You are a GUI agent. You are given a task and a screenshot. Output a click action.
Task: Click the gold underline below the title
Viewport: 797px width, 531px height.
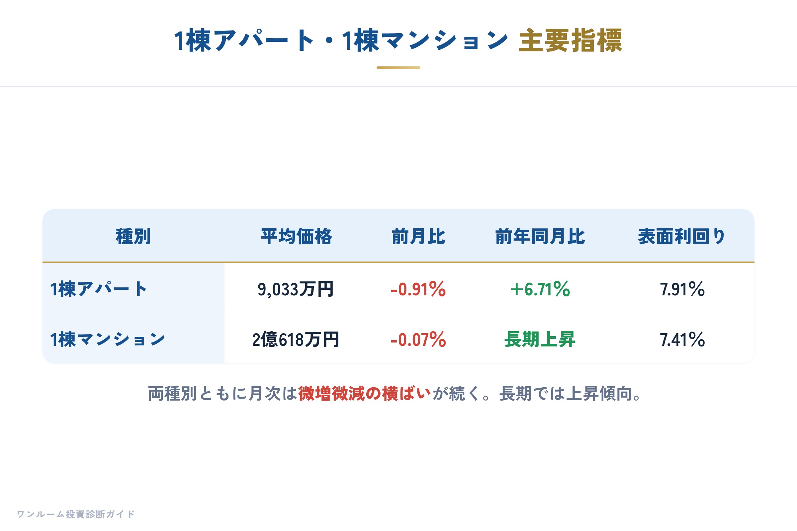(398, 68)
